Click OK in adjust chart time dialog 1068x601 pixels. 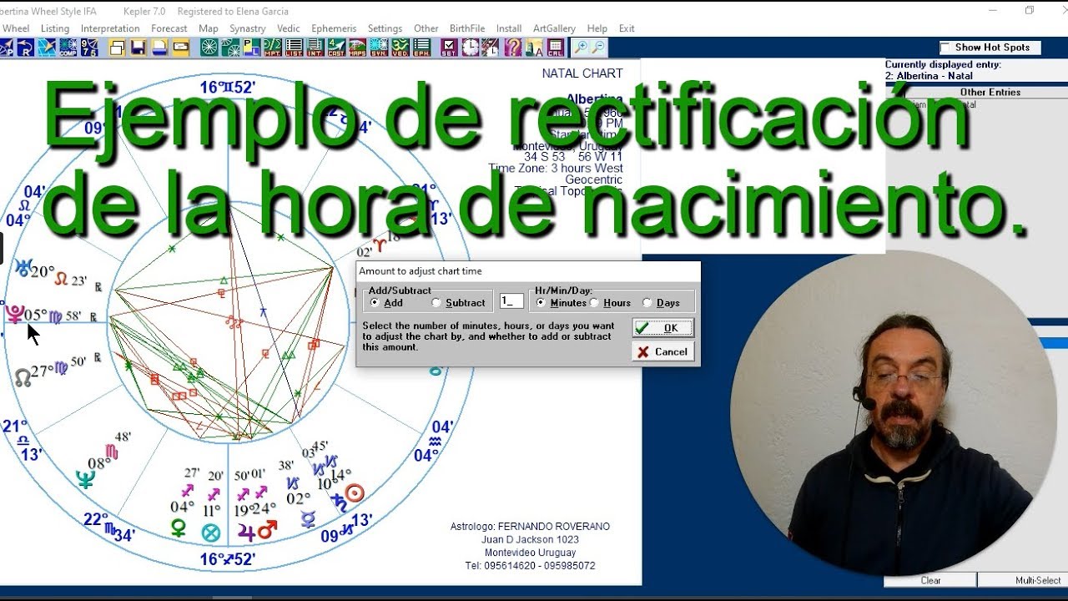[662, 328]
